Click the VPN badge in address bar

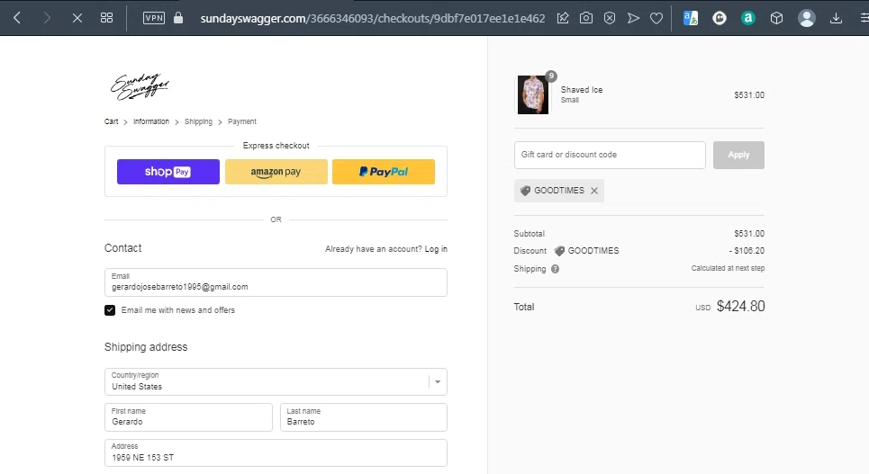(x=154, y=18)
